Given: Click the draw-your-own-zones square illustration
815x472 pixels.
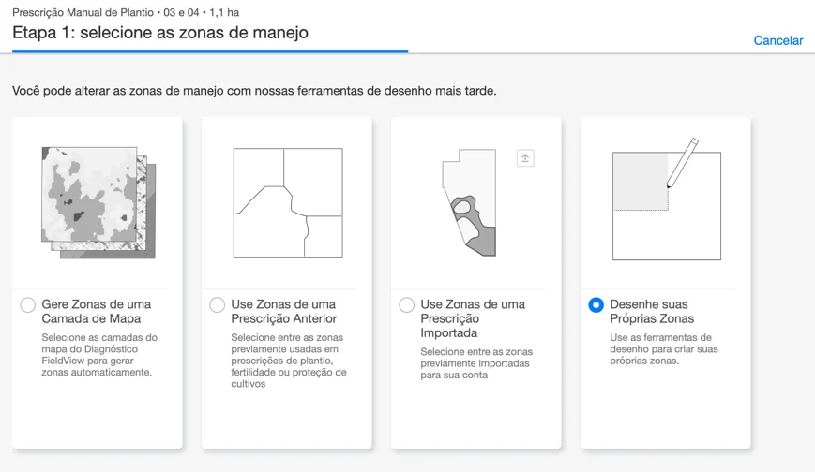Looking at the screenshot, I should 666,206.
